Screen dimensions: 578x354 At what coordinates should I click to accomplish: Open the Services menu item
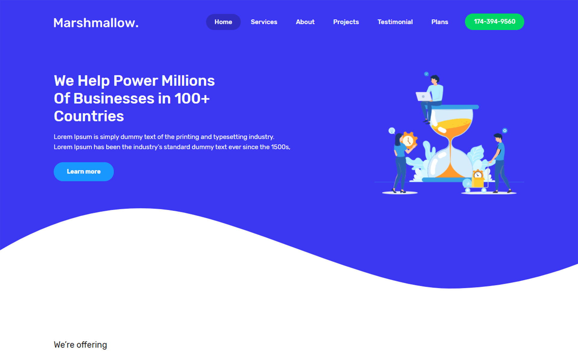click(x=265, y=21)
